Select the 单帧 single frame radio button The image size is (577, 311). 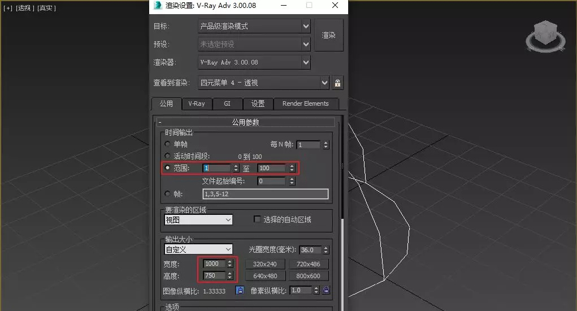point(167,144)
